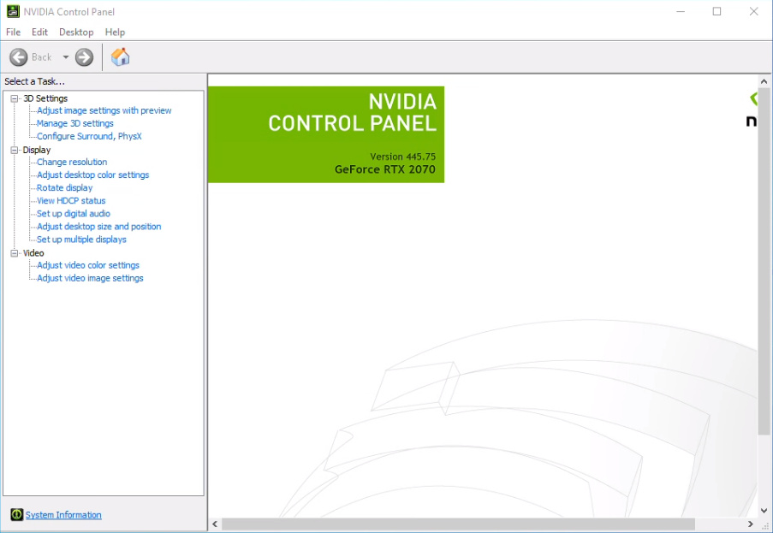773x533 pixels.
Task: Open the System Information link
Action: click(x=63, y=515)
